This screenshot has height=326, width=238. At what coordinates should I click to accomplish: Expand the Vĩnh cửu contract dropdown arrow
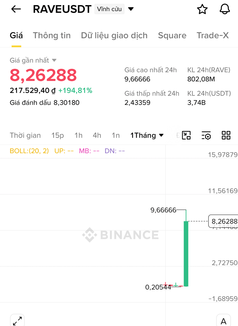coord(131,9)
